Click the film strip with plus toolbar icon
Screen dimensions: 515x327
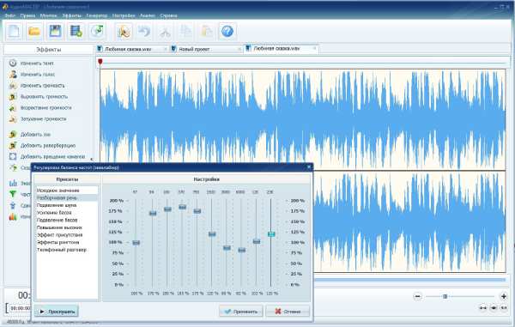(76, 31)
